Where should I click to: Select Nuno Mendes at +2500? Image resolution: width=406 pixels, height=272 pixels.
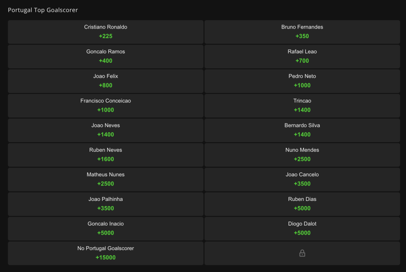point(302,155)
